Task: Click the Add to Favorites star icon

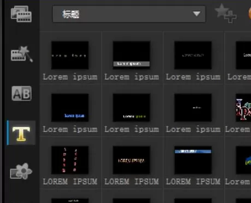Action: coord(225,14)
